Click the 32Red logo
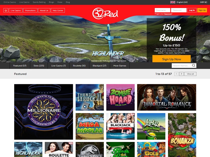 [x=105, y=13]
